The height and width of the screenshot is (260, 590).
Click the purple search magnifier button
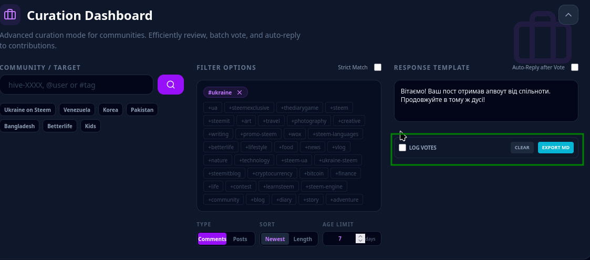[170, 85]
